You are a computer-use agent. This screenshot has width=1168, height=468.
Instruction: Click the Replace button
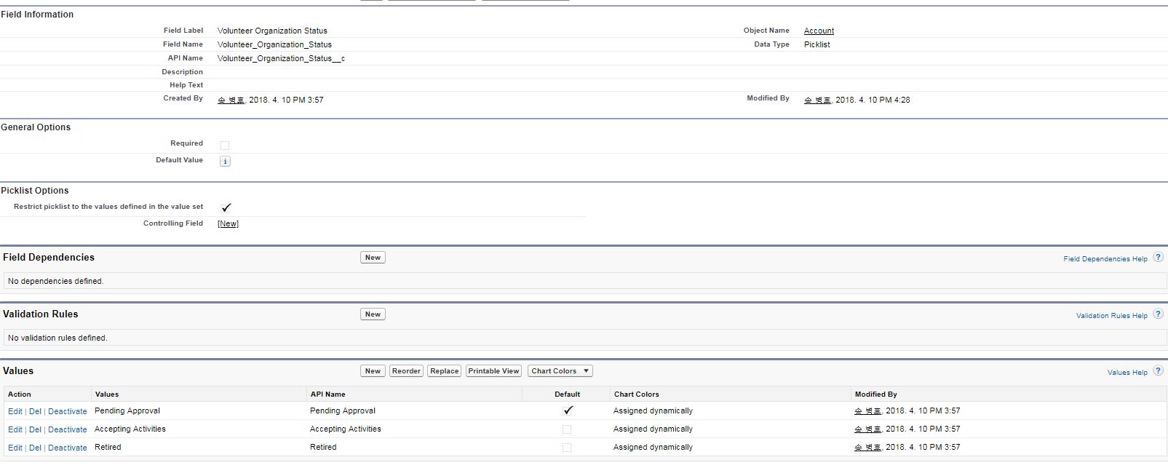pos(444,371)
